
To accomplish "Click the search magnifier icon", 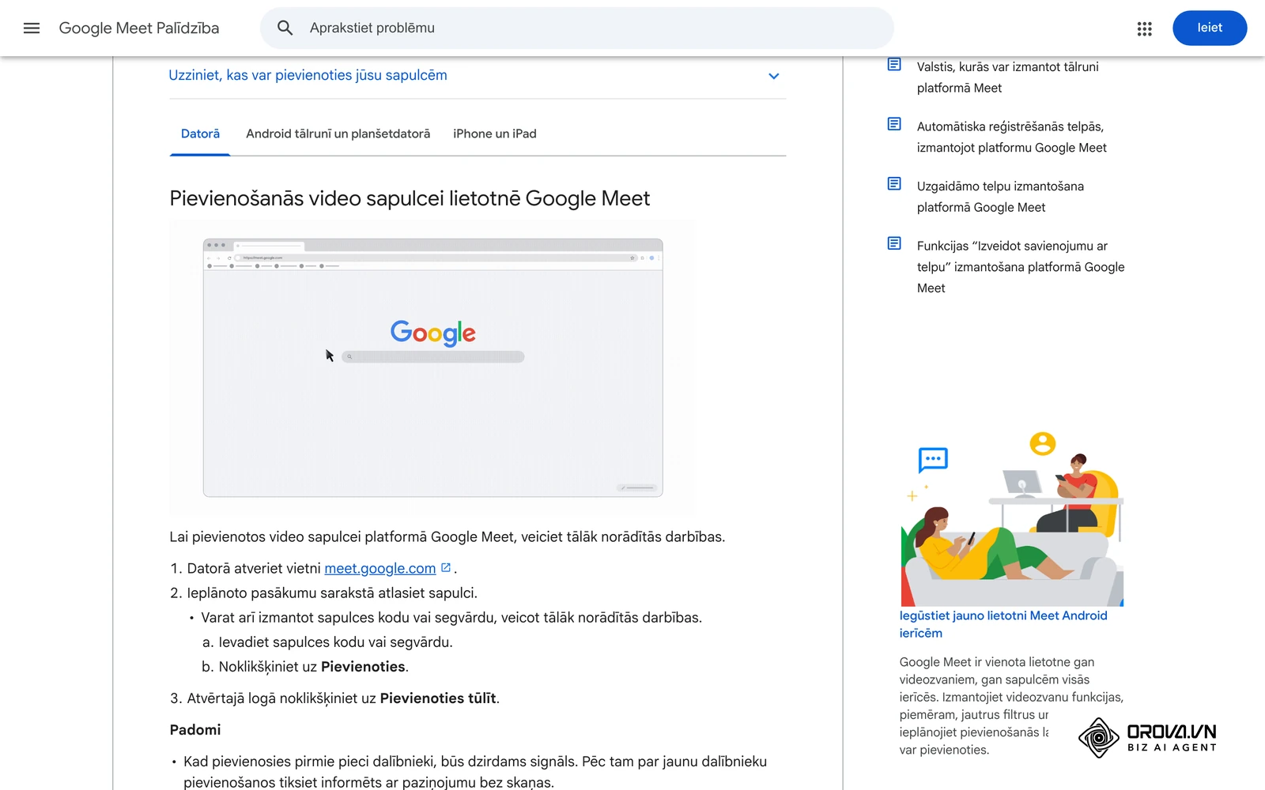I will click(x=285, y=28).
